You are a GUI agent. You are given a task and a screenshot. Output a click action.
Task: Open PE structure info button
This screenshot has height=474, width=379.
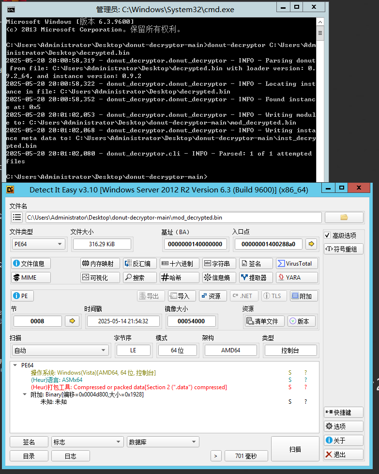coord(22,296)
